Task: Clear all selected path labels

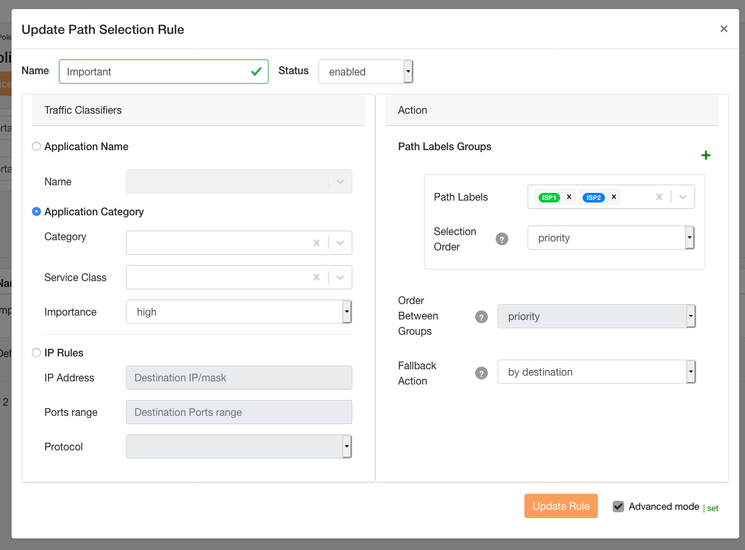Action: (x=659, y=197)
